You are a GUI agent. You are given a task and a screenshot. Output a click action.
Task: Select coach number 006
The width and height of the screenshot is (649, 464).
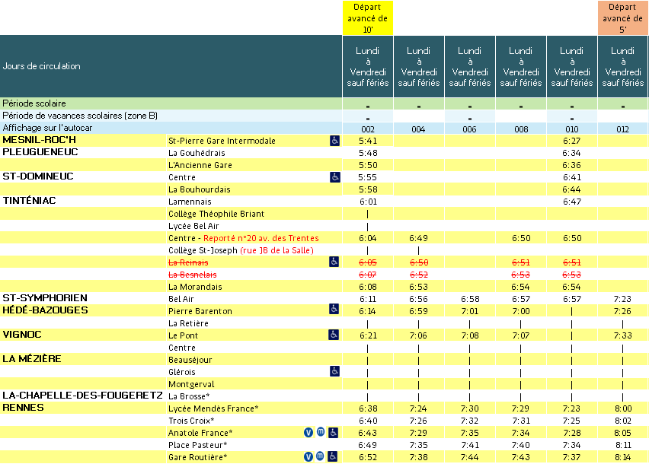pos(469,129)
